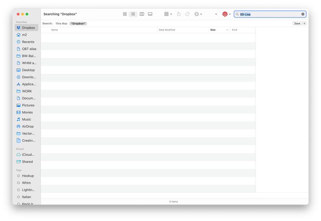Screen dimensions: 321x221
Task: Switch to list view
Action: click(x=133, y=14)
